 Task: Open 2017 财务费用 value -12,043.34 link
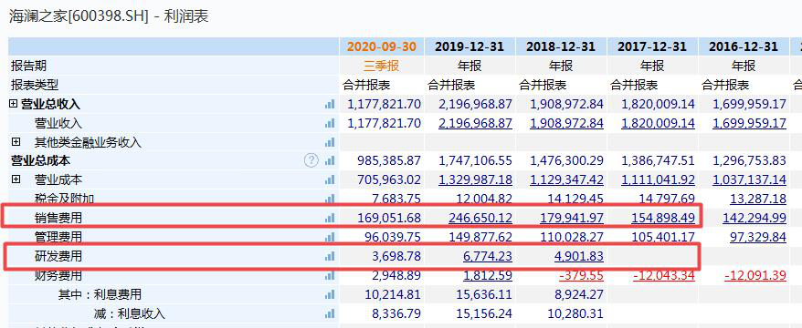pyautogui.click(x=664, y=275)
